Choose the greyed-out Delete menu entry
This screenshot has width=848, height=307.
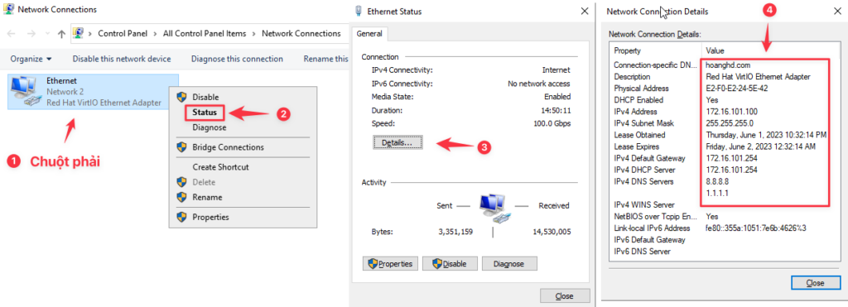204,182
